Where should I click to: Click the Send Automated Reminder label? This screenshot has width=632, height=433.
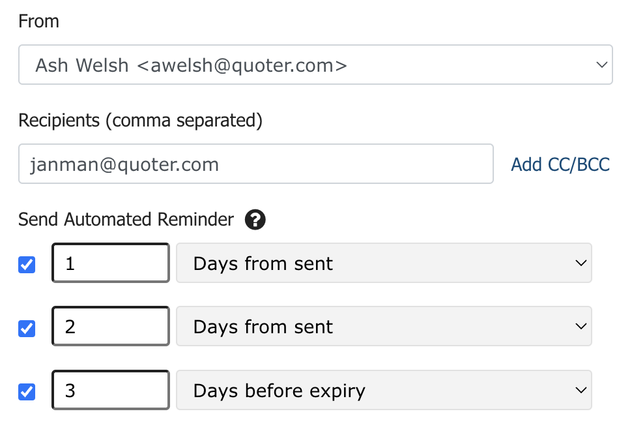click(x=126, y=220)
